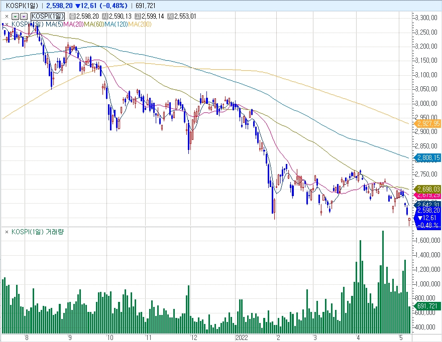This screenshot has height=342, width=442.
Task: Click the 2022 year label on time axis
Action: pos(242,338)
